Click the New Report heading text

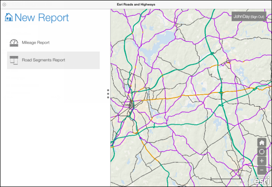(x=42, y=18)
